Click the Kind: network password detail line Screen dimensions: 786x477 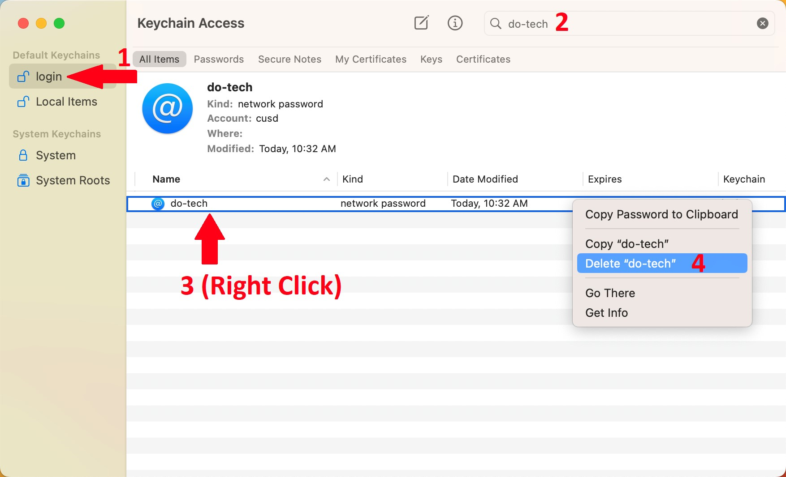(x=265, y=104)
